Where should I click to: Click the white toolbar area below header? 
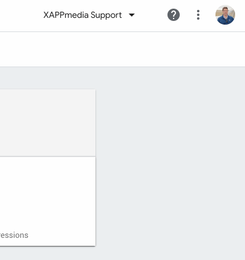coord(122,49)
